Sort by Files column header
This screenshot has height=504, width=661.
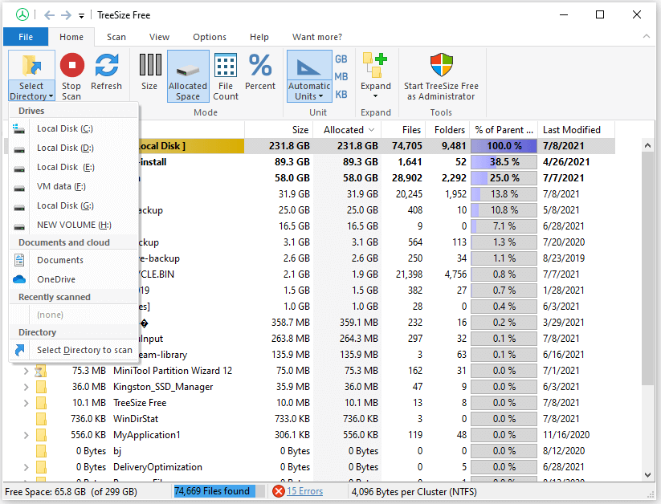pyautogui.click(x=403, y=130)
